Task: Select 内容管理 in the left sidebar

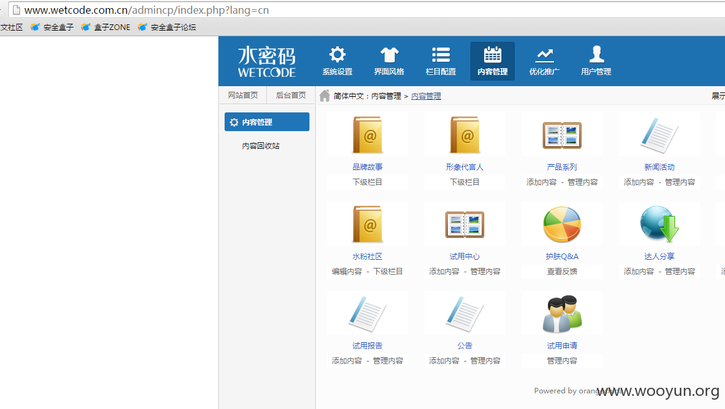Action: point(267,122)
